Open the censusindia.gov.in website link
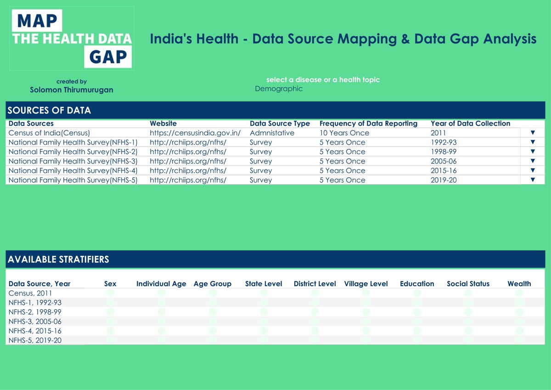Screen dimensions: 551x390 tap(195, 133)
